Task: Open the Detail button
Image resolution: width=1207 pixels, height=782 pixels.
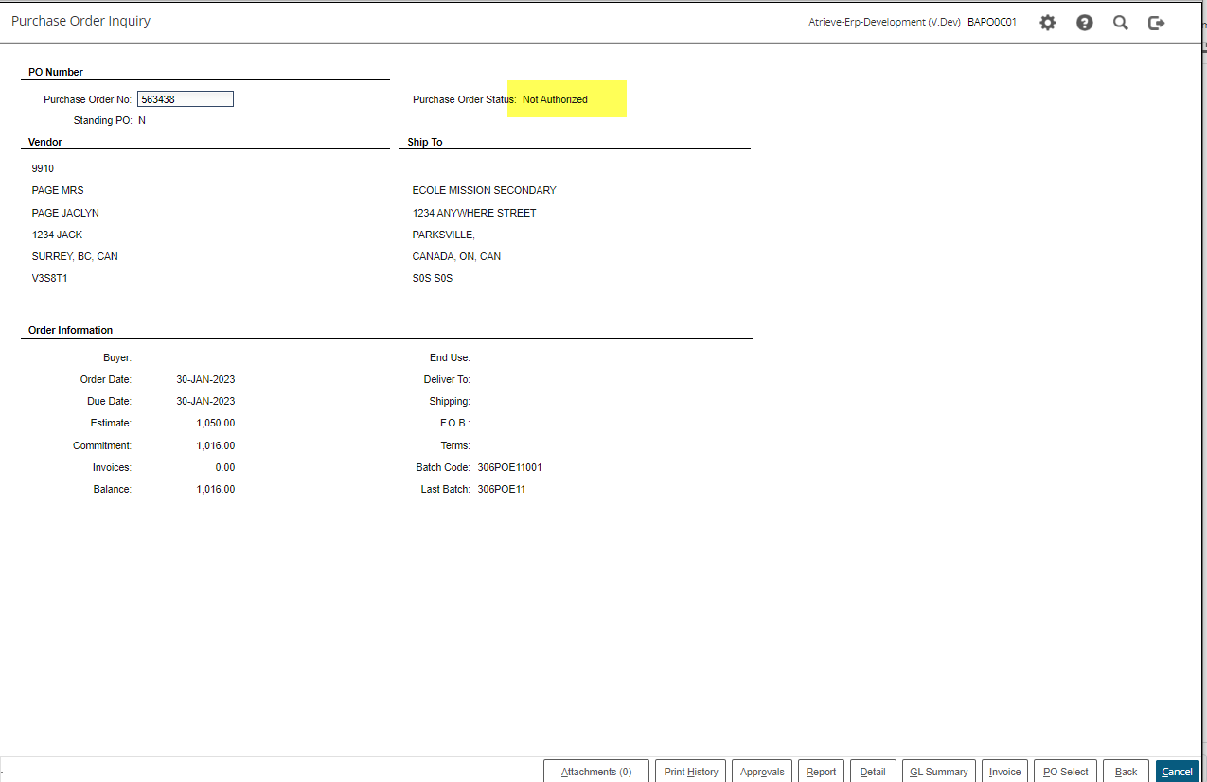Action: pos(873,772)
